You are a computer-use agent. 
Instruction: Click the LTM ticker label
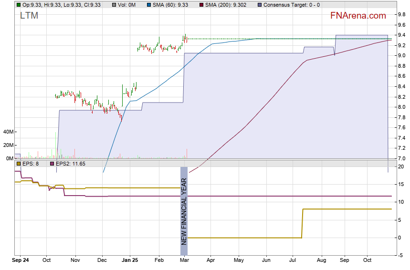pos(29,16)
